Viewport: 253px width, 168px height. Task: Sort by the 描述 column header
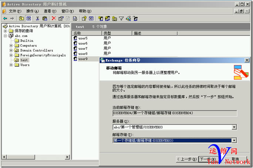point(155,33)
